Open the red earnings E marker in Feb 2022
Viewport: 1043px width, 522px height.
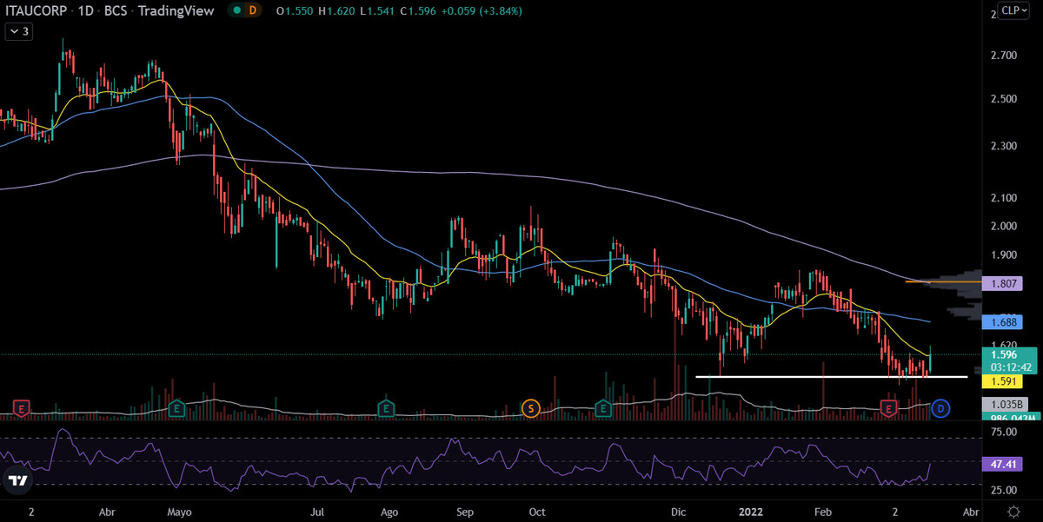888,407
